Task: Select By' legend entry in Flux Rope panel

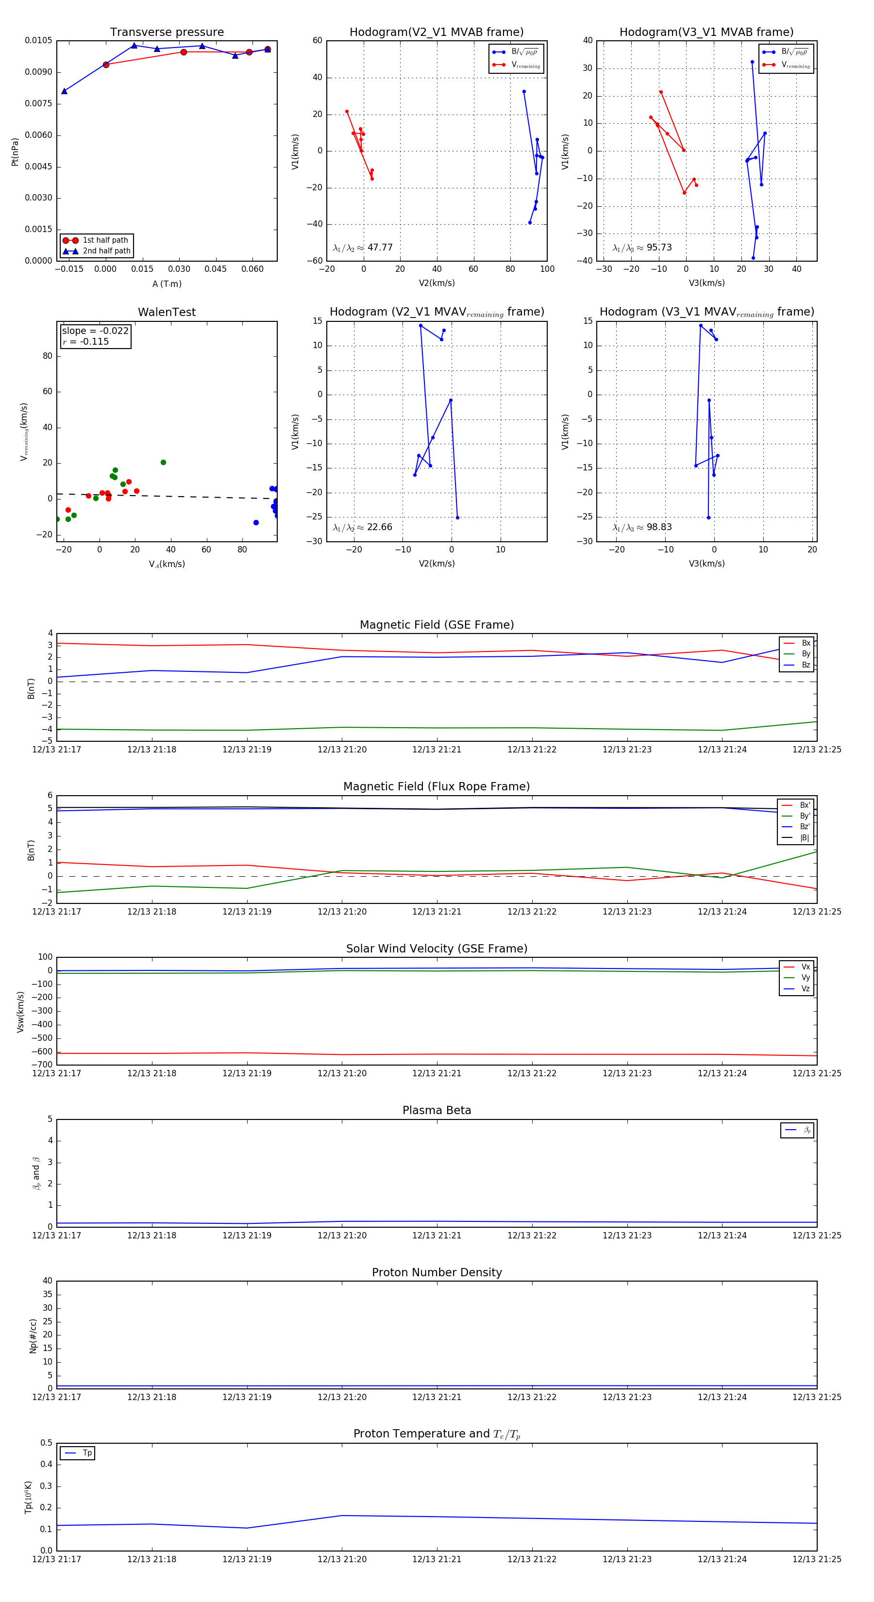Action: (x=796, y=816)
